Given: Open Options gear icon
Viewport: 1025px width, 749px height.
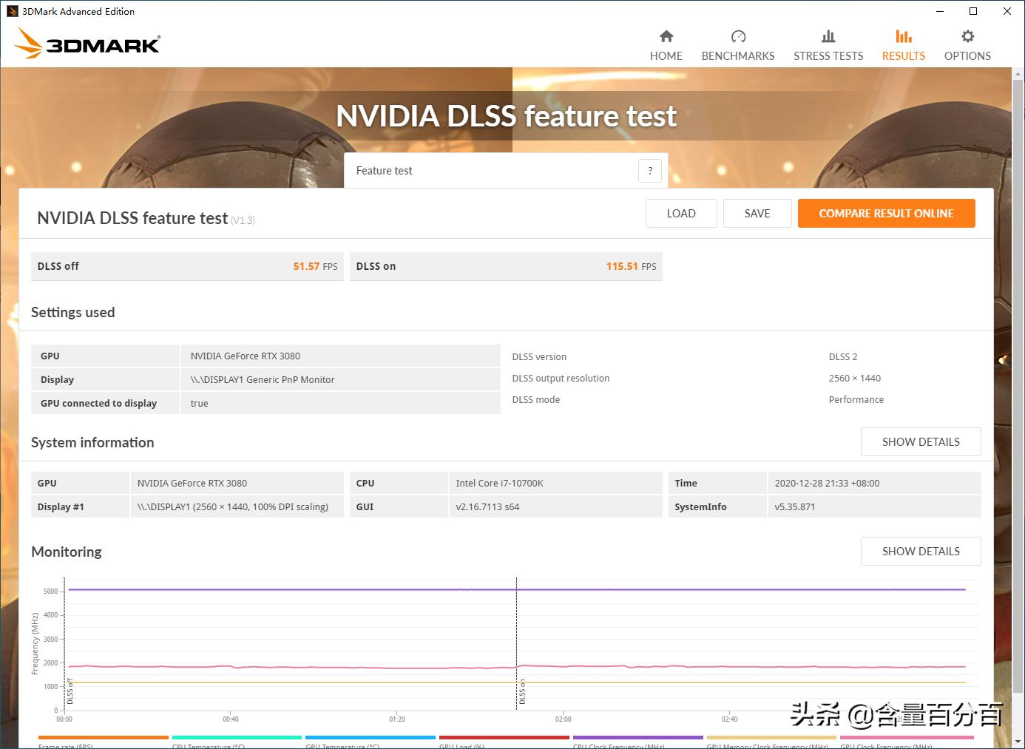Looking at the screenshot, I should pyautogui.click(x=967, y=36).
